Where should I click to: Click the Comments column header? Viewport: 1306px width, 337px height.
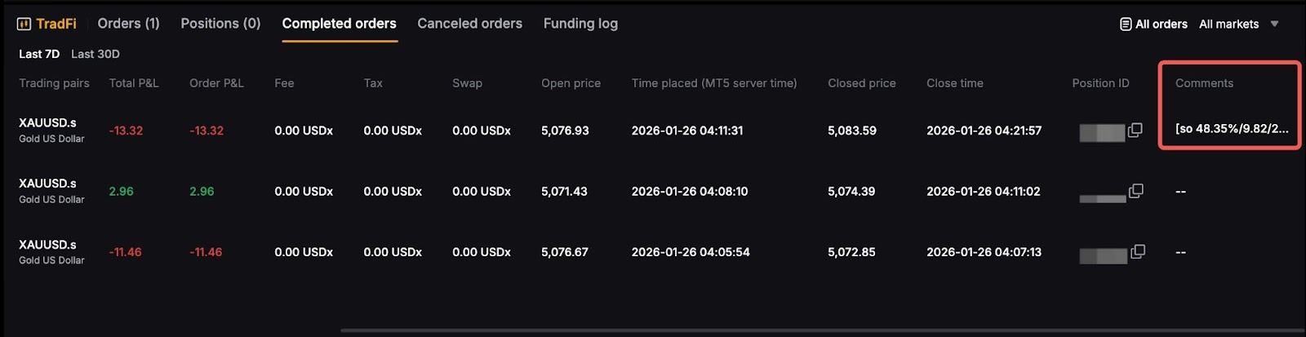(x=1204, y=83)
